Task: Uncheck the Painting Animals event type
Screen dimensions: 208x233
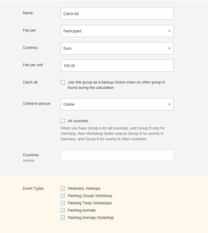Action: pyautogui.click(x=63, y=210)
